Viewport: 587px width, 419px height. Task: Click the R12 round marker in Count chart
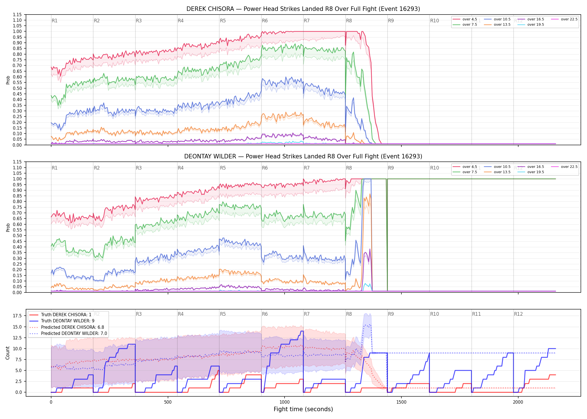click(x=518, y=314)
